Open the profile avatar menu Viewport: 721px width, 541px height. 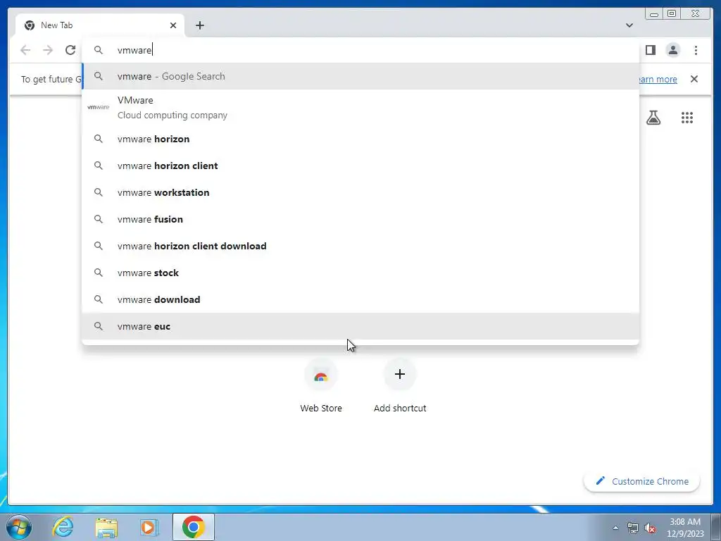click(x=672, y=50)
